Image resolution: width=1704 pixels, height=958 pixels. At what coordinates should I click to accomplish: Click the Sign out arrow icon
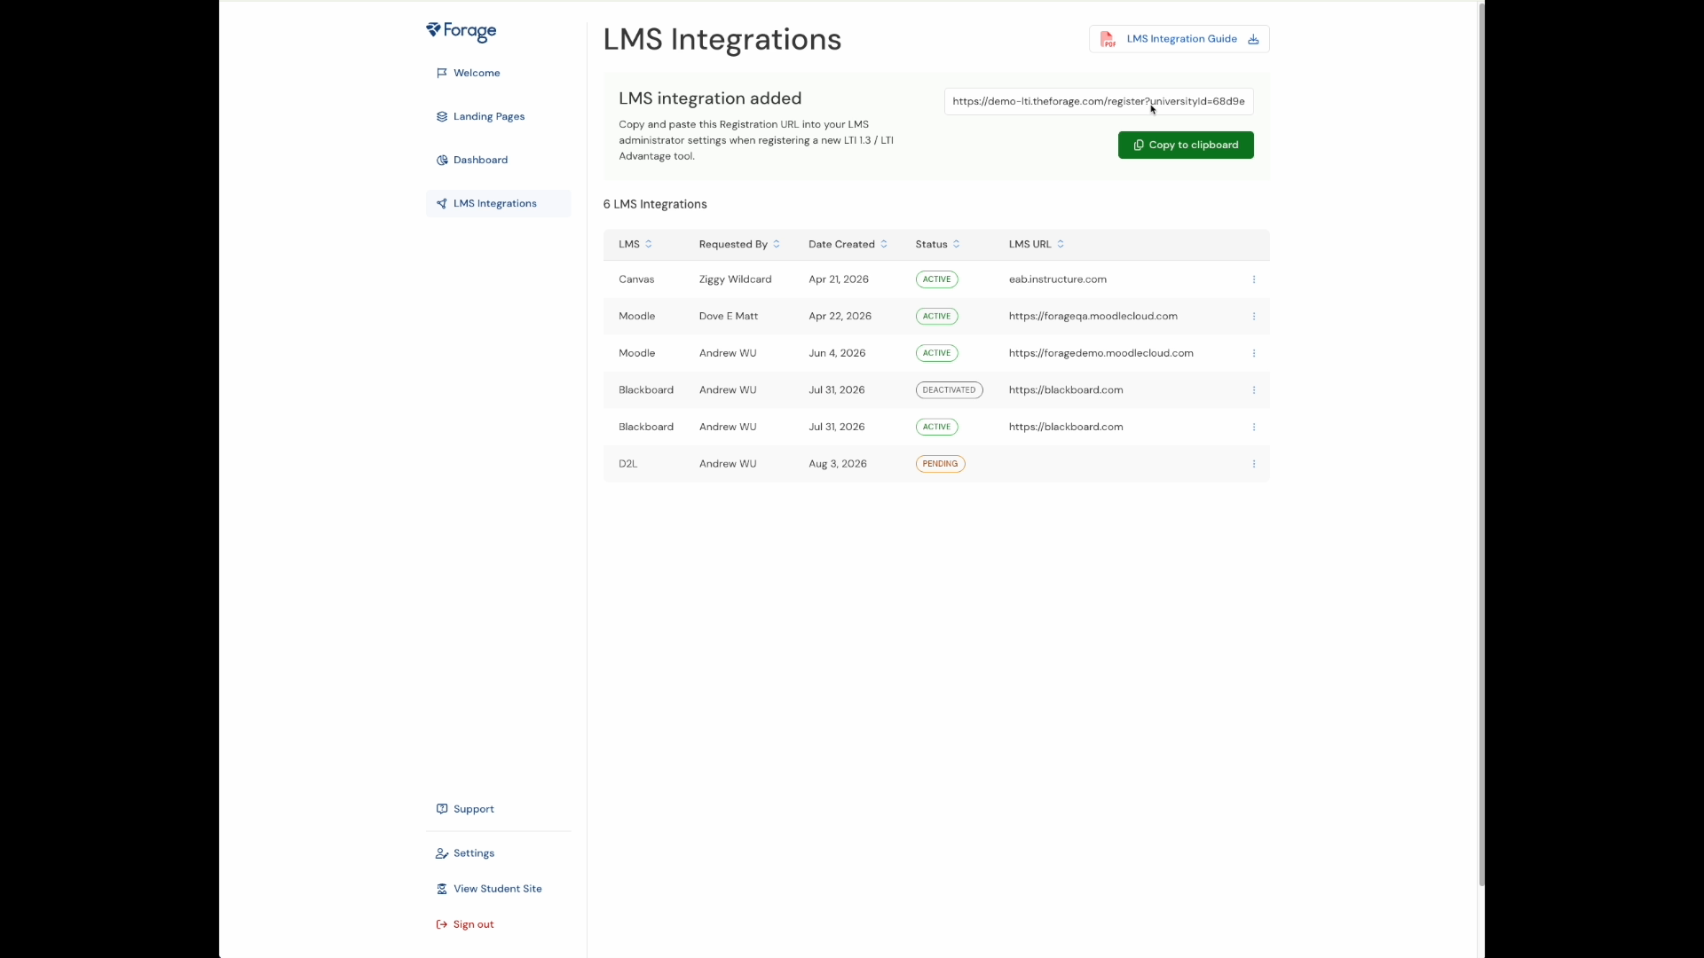pos(442,924)
